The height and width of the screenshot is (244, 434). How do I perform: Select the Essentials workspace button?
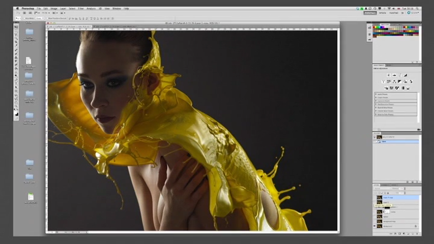point(370,13)
